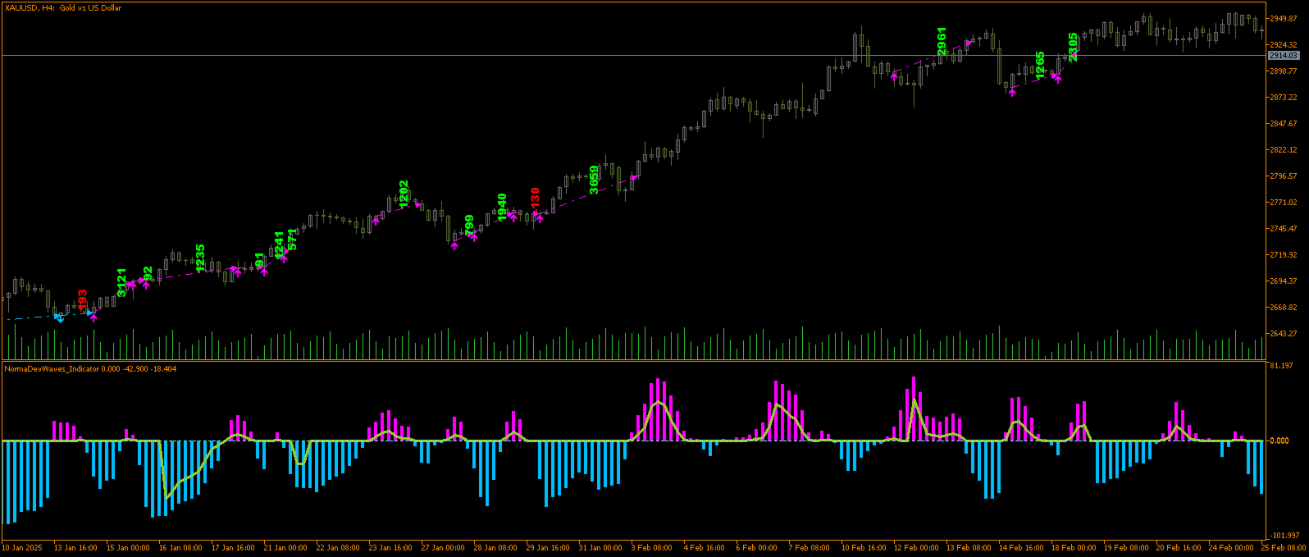Click price scale value 2668.82
This screenshot has width=1309, height=557.
[x=1284, y=307]
